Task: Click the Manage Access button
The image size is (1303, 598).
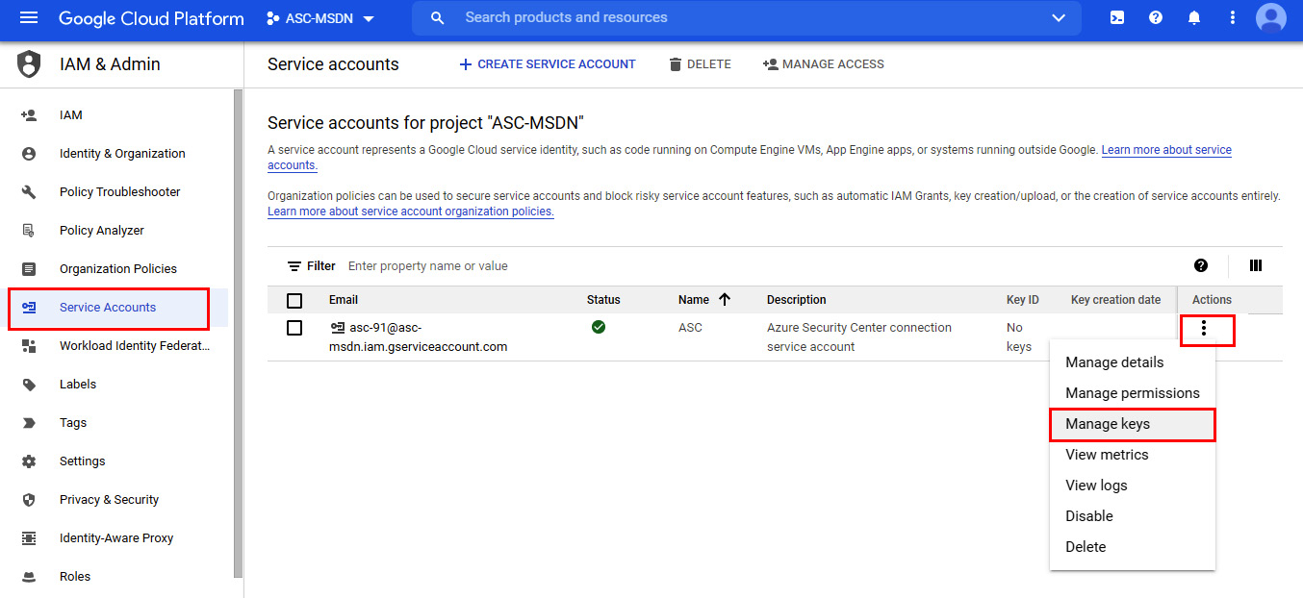Action: (x=823, y=64)
